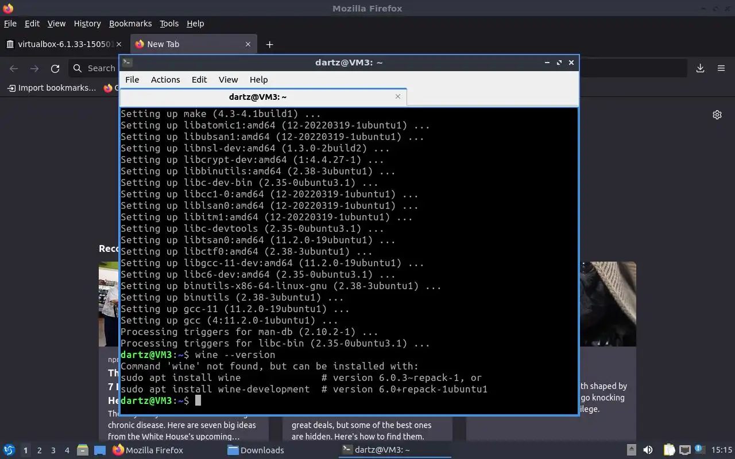Open Firefox Help menu
Image resolution: width=735 pixels, height=459 pixels.
tap(195, 24)
